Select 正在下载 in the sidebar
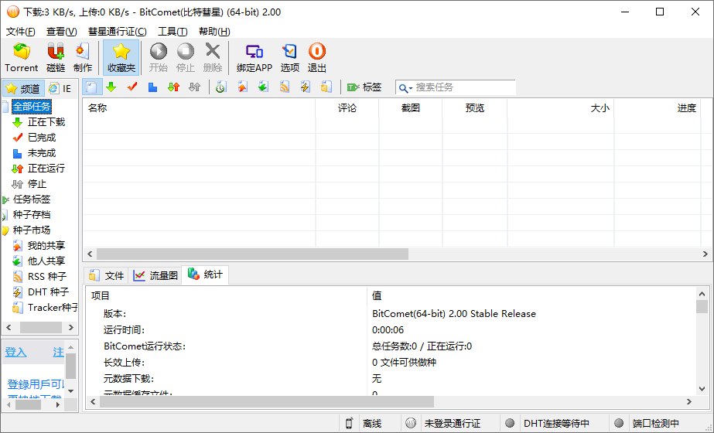Image resolution: width=714 pixels, height=433 pixels. pyautogui.click(x=46, y=122)
